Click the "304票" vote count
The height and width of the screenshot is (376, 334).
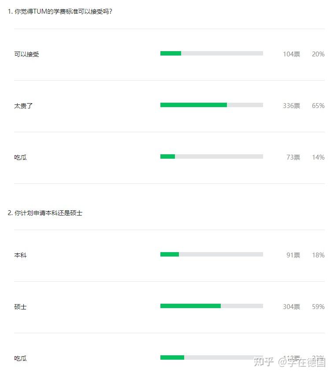[291, 307]
